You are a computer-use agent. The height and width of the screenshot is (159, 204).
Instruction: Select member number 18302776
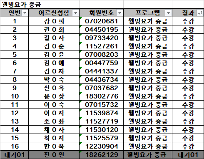click(102, 96)
